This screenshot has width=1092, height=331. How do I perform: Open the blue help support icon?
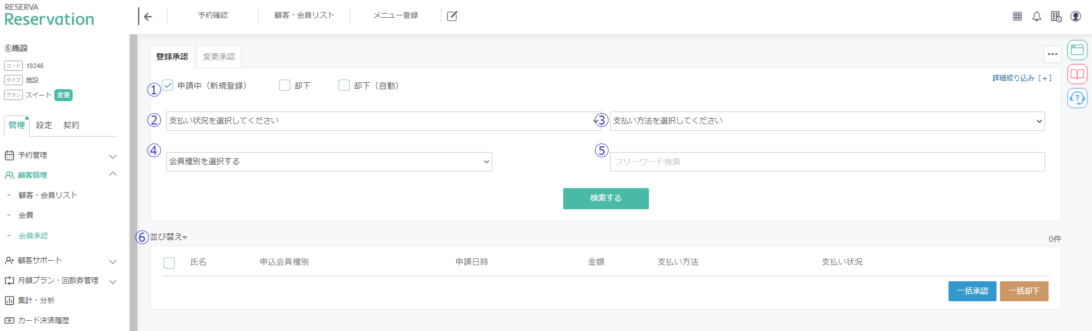(1077, 98)
